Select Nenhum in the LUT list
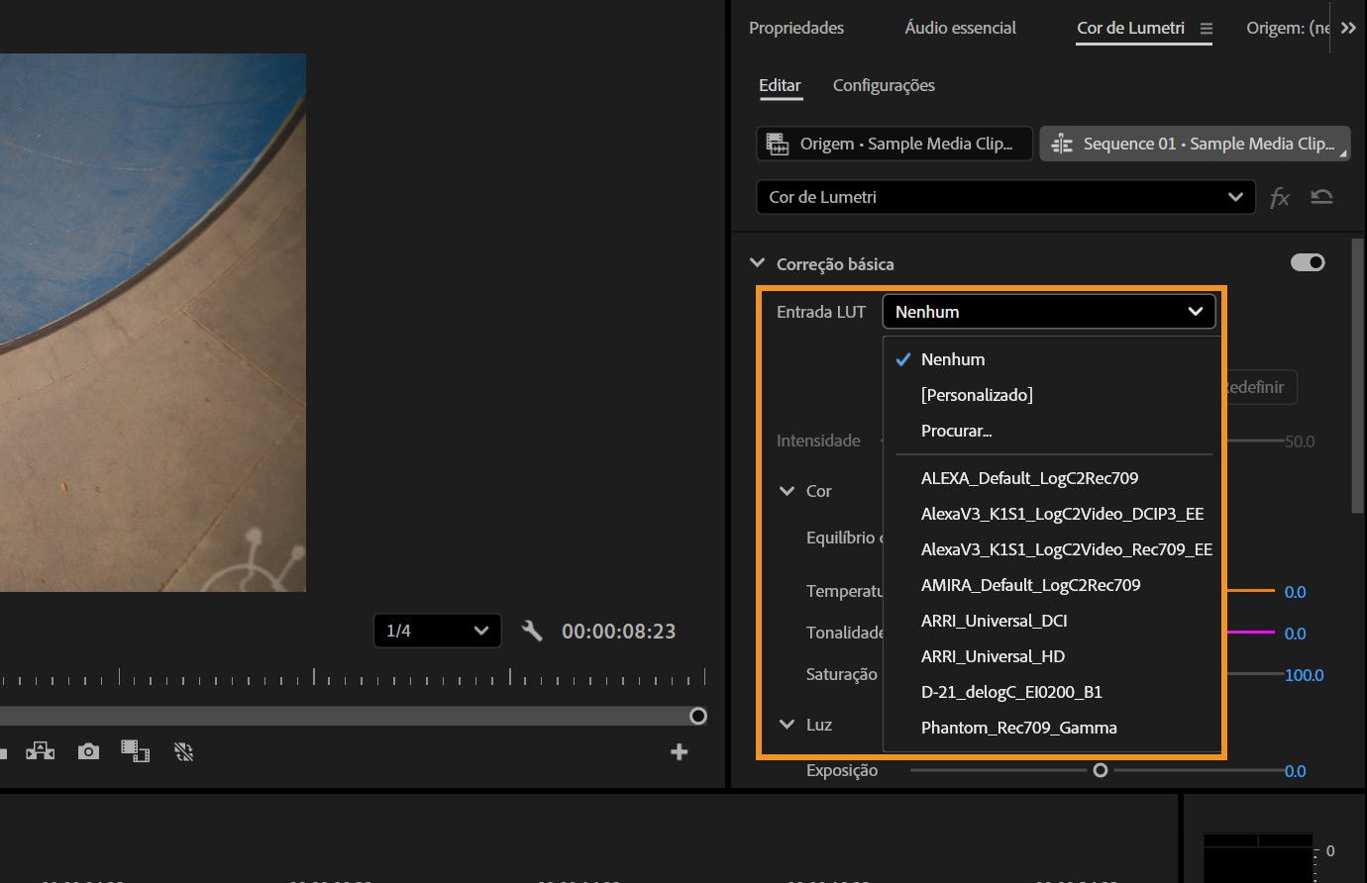This screenshot has height=883, width=1367. [952, 359]
